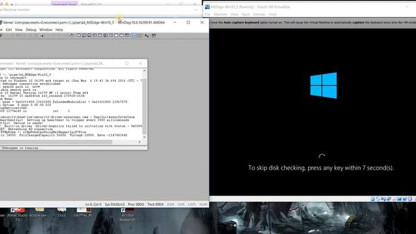Viewport: 416px width, 234px height.
Task: Click Command window scroll up arrow
Action: click(x=144, y=71)
